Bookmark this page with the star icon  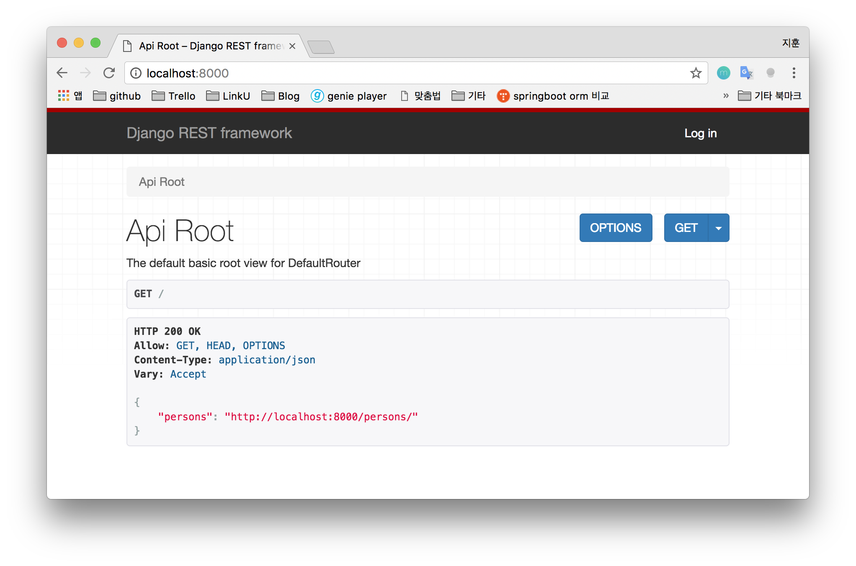click(696, 73)
